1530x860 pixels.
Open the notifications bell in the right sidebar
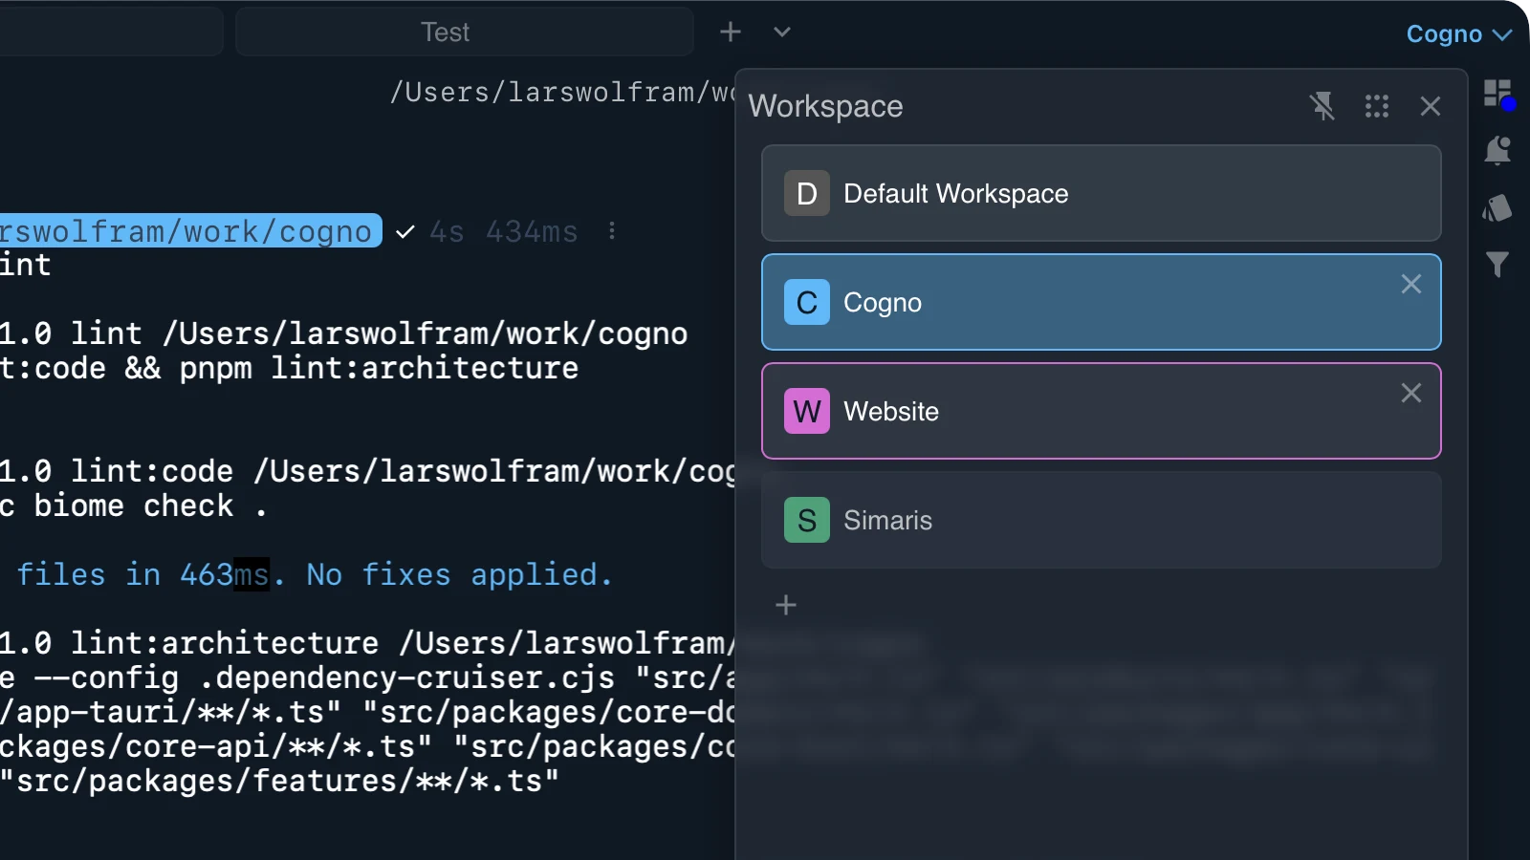pos(1497,150)
